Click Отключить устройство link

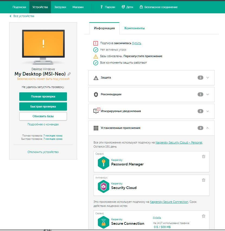pyautogui.click(x=43, y=152)
